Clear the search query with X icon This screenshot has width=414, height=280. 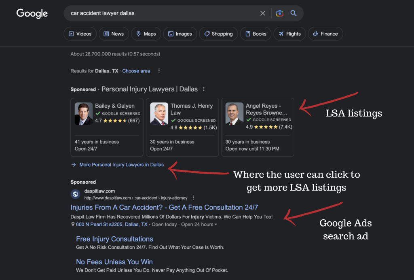tap(262, 13)
